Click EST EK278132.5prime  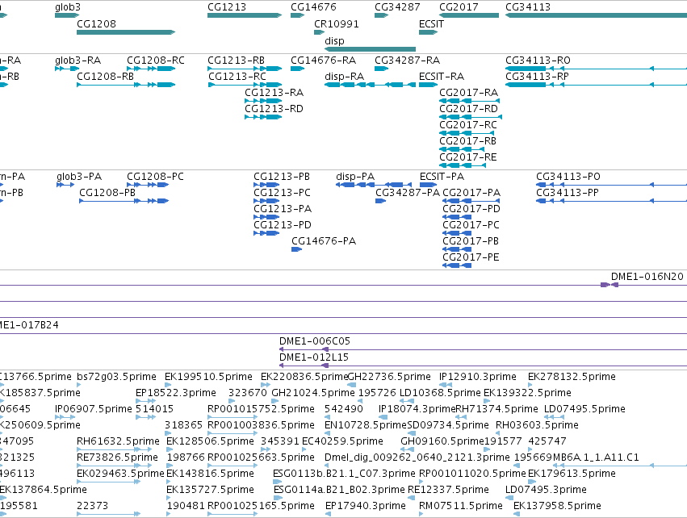point(572,377)
